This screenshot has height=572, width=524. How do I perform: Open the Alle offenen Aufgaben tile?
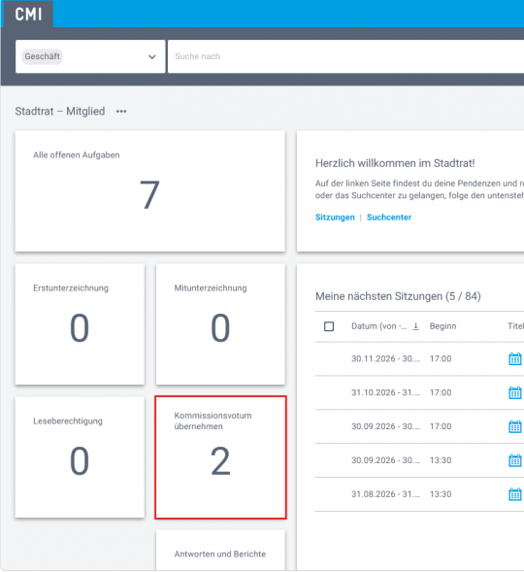pos(149,191)
